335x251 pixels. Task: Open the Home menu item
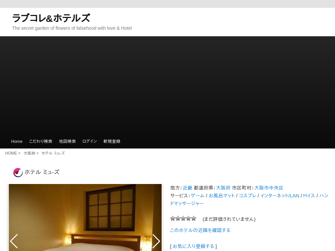(17, 141)
